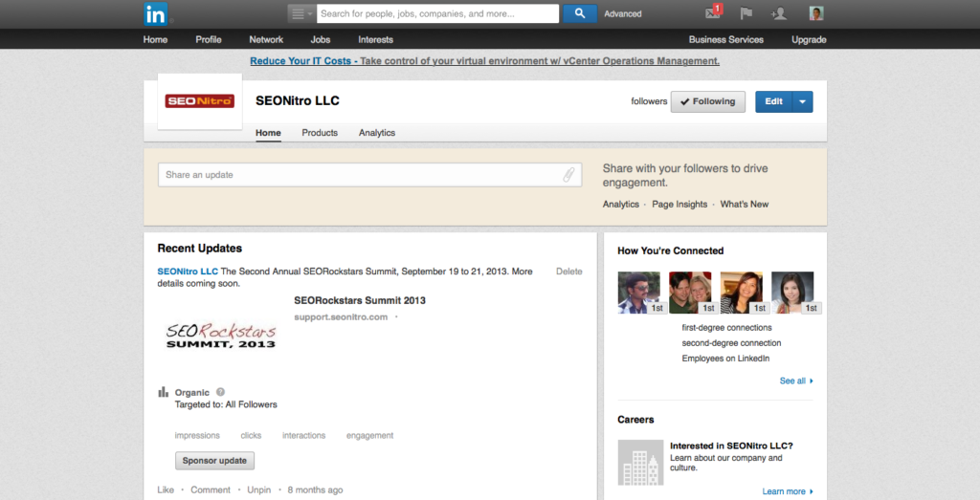This screenshot has width=980, height=500.
Task: Go to the Home menu item
Action: pos(155,39)
